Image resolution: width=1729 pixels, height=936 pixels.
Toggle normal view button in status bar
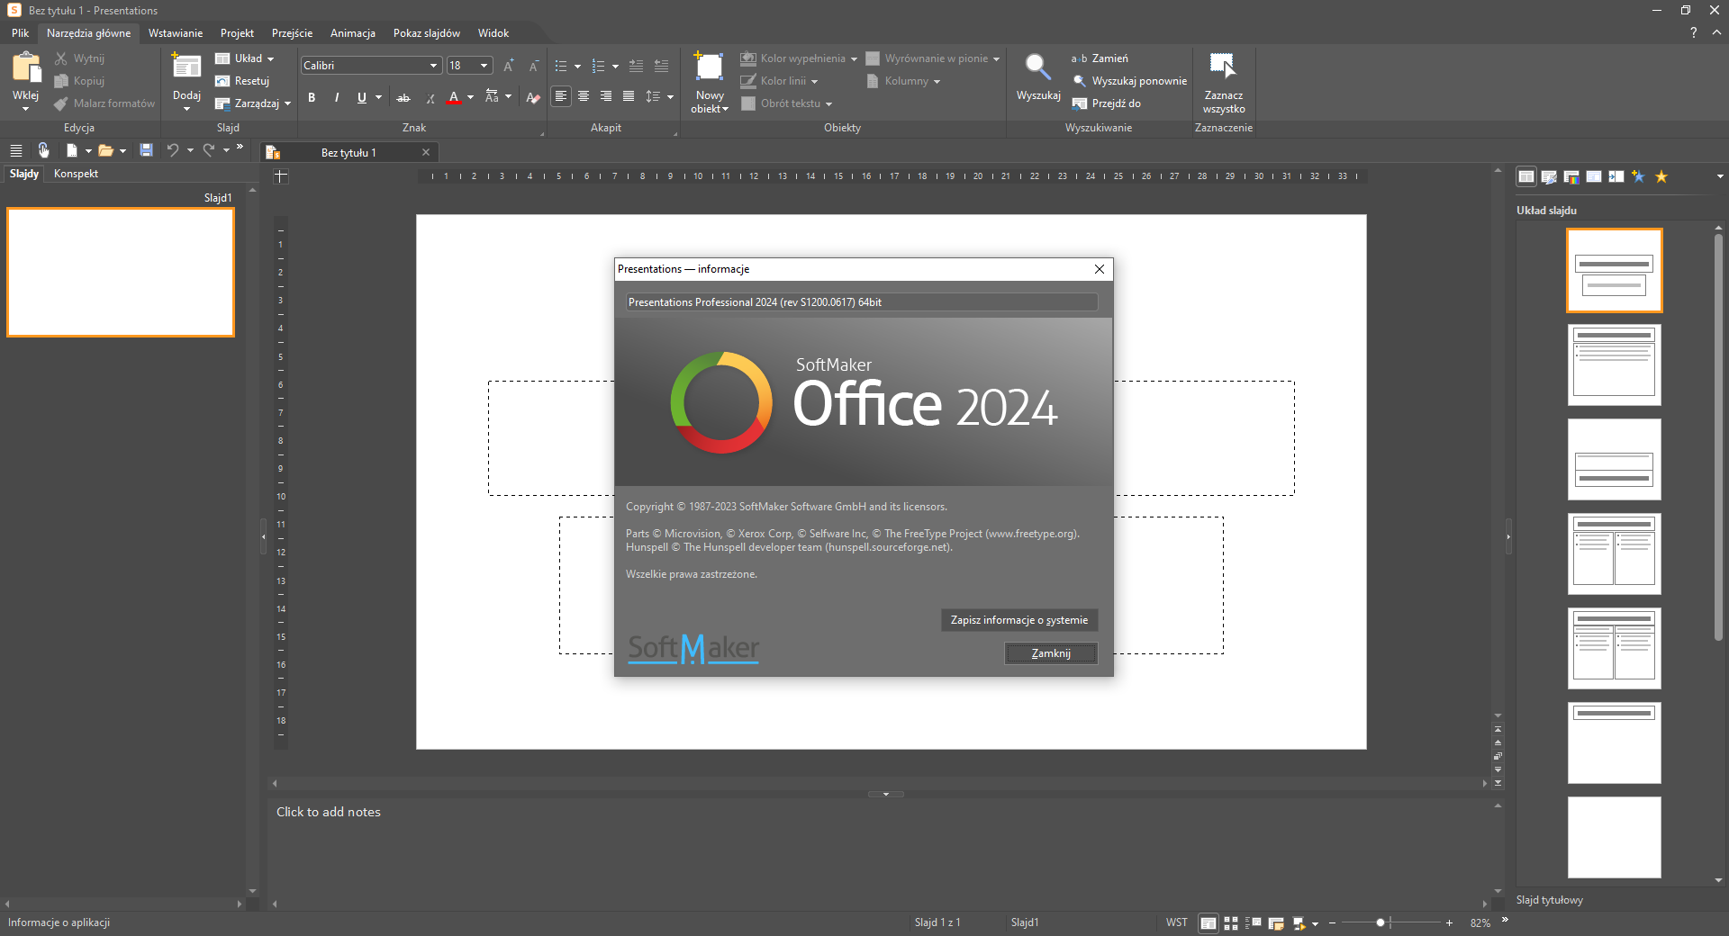1208,922
